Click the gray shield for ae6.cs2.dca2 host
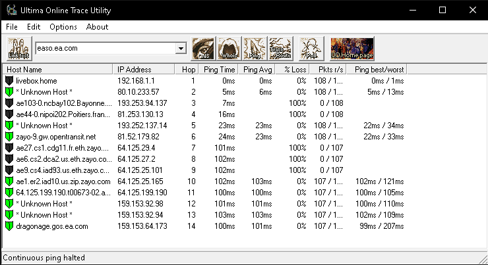The image size is (488, 265). click(9, 159)
